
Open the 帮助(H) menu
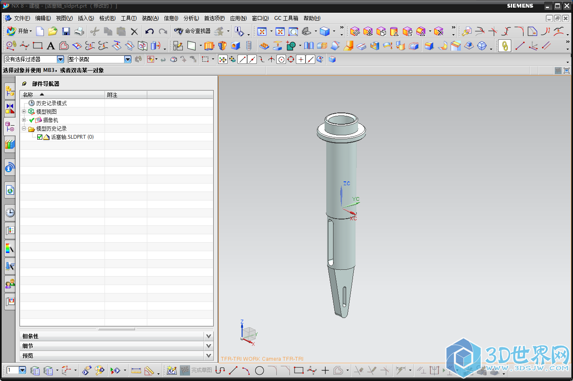point(312,18)
